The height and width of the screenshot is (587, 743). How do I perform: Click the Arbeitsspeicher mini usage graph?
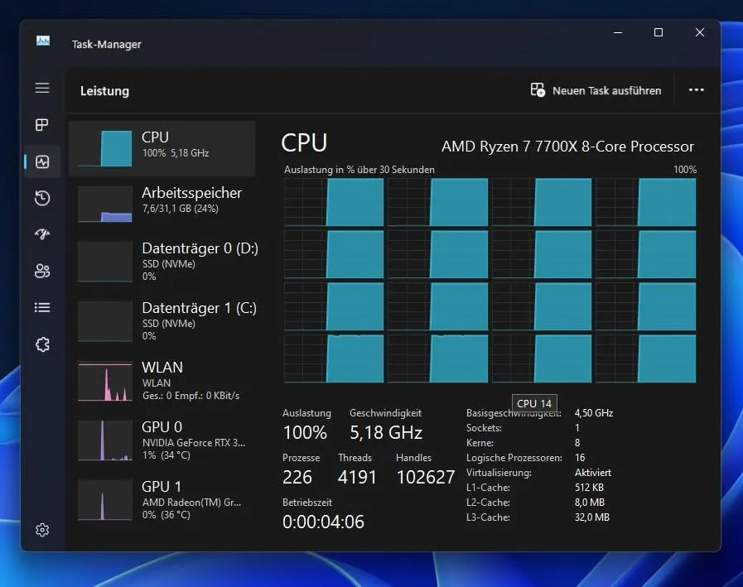coord(104,204)
